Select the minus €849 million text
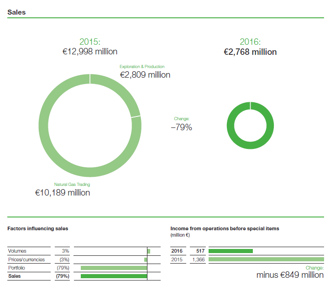330x291 pixels. pyautogui.click(x=290, y=275)
